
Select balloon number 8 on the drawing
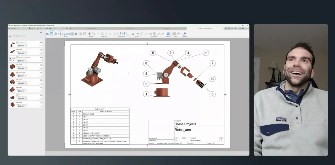pyautogui.click(x=146, y=63)
